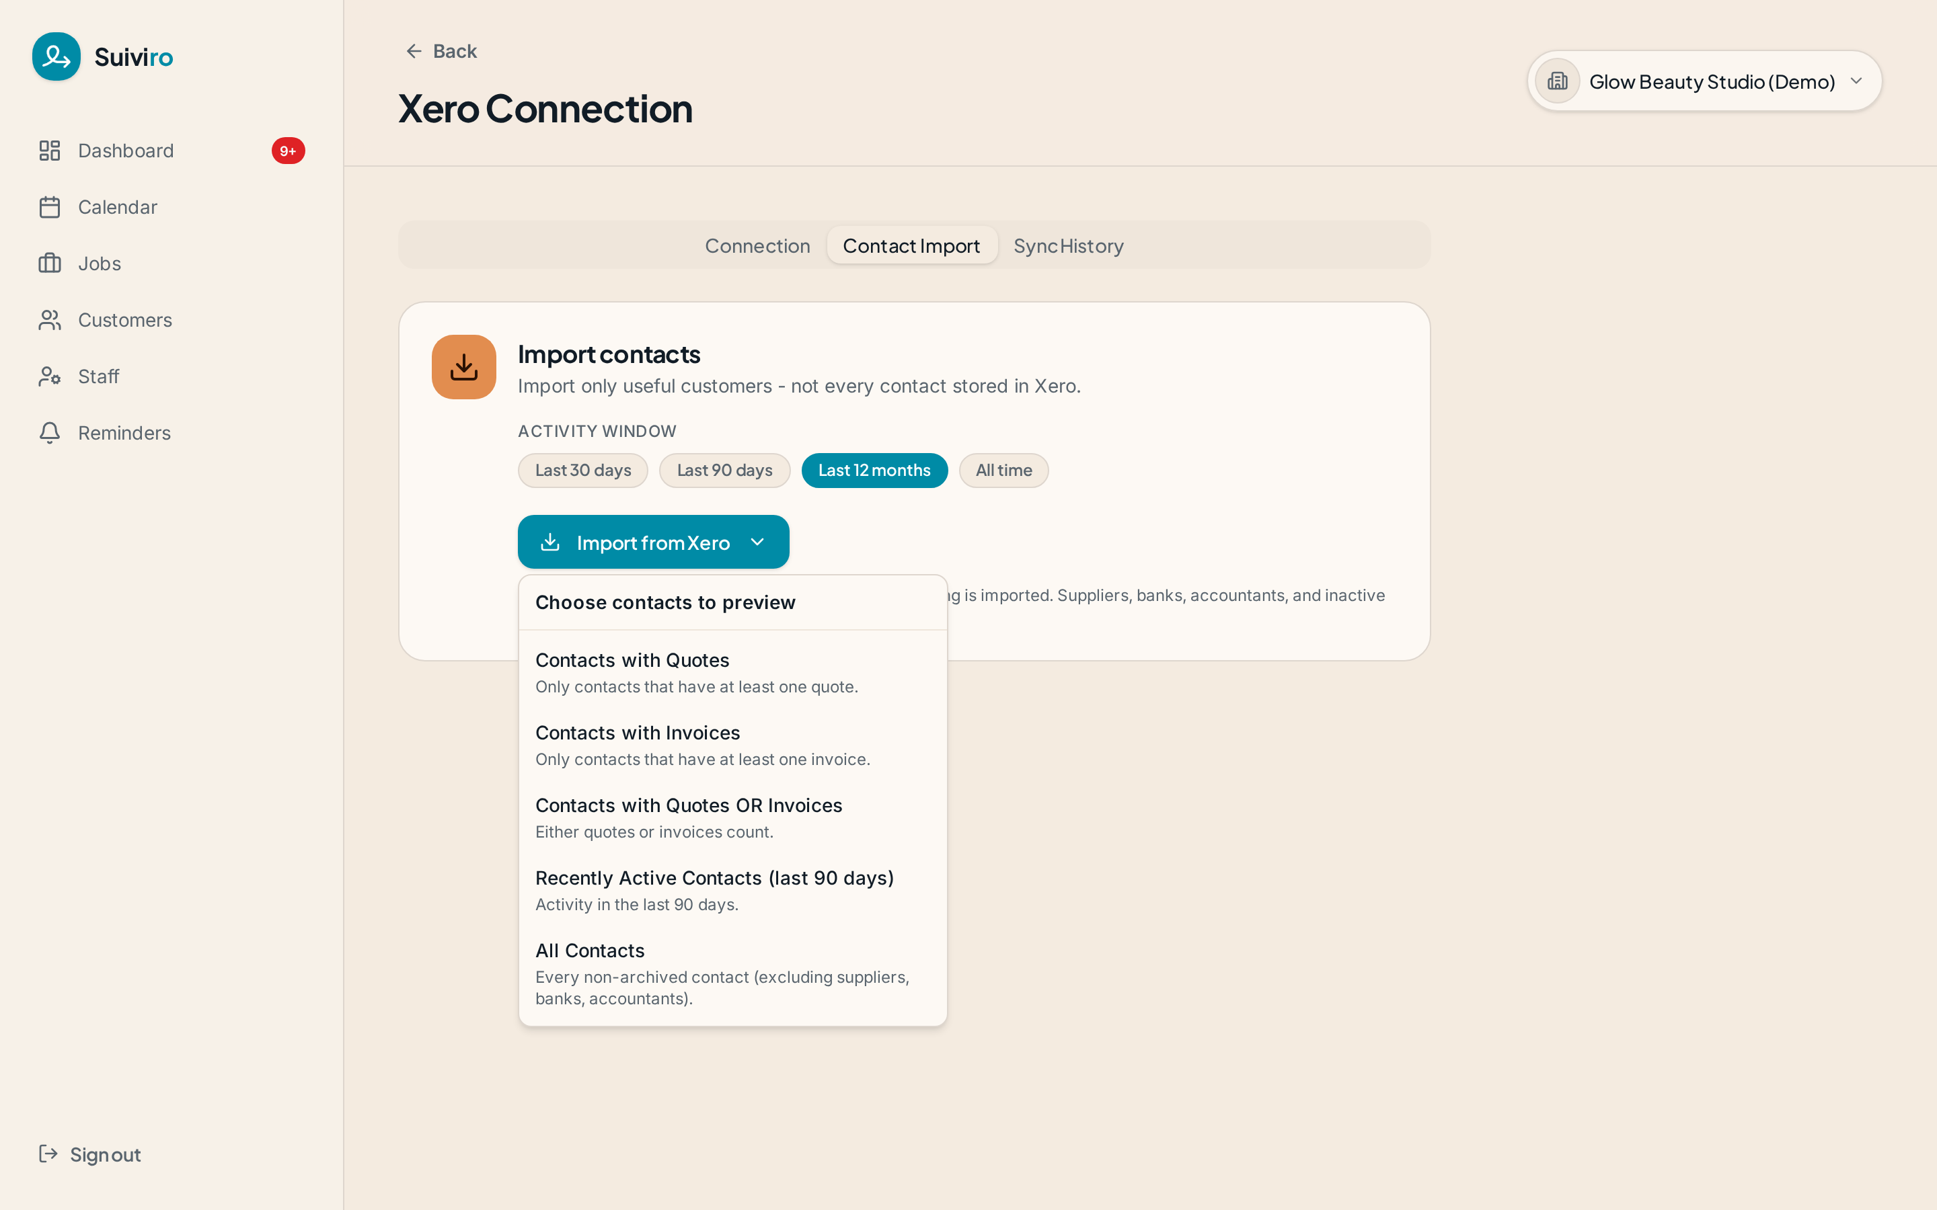Click the building icon beside Glow Beauty Studio

pyautogui.click(x=1557, y=81)
